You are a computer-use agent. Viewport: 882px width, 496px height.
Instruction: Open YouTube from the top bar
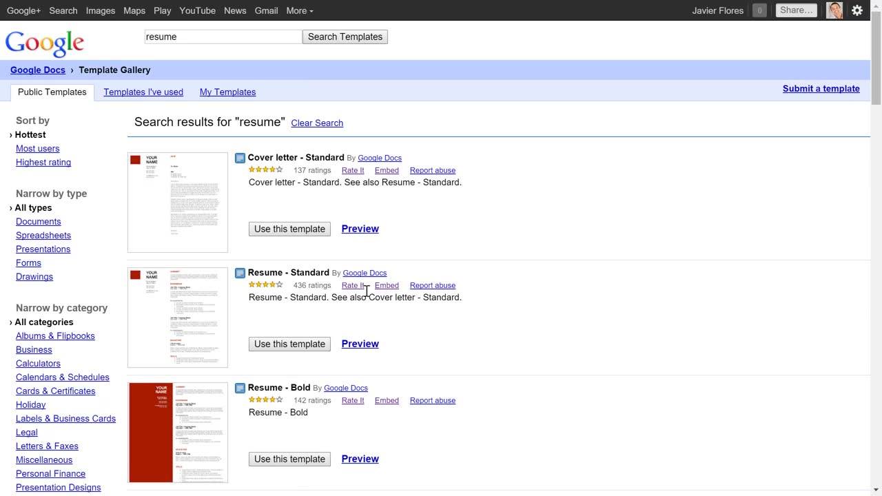pos(198,10)
